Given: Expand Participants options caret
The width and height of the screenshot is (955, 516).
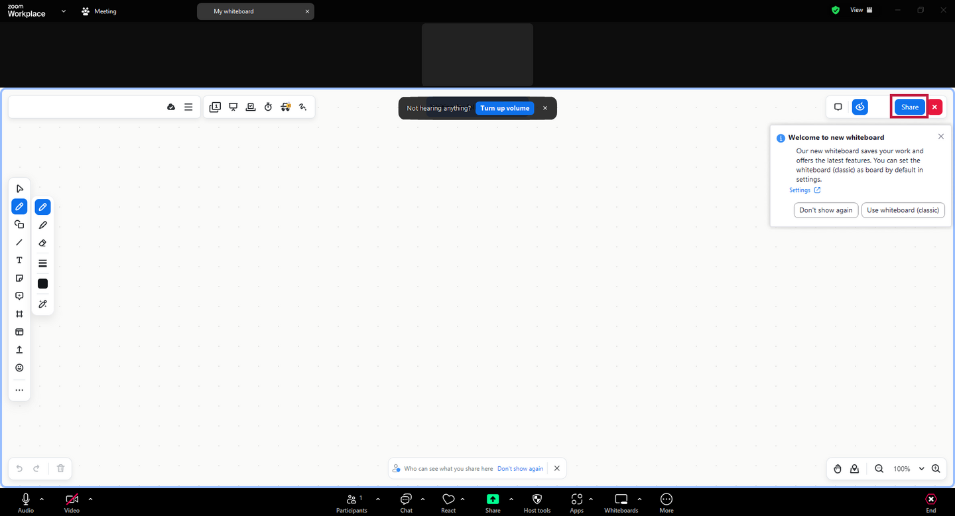Looking at the screenshot, I should pos(378,499).
